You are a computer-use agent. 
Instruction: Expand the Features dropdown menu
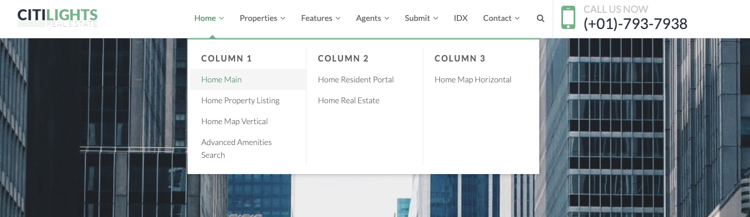click(320, 18)
